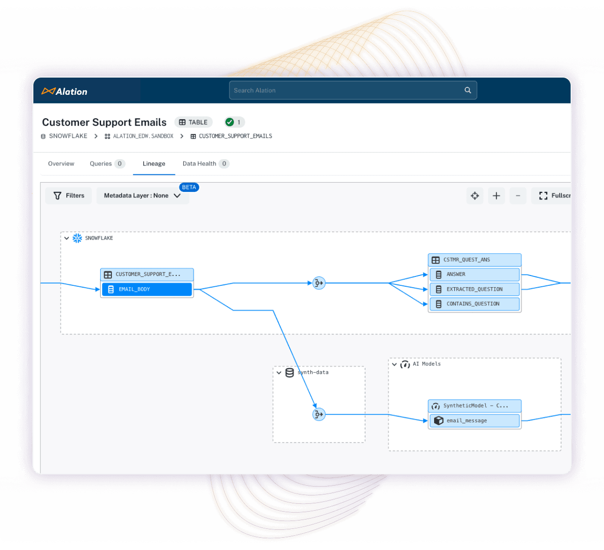
Task: Click the table icon on CUSTOMER_SUPPORT_E node
Action: point(107,275)
